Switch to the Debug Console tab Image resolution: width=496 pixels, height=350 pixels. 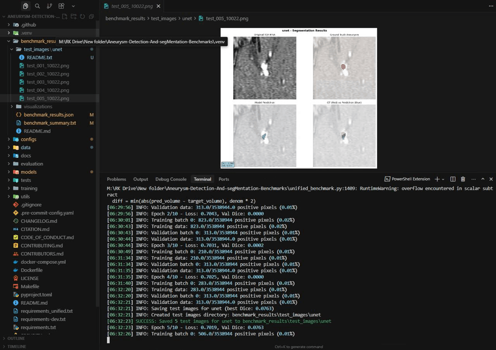point(171,179)
